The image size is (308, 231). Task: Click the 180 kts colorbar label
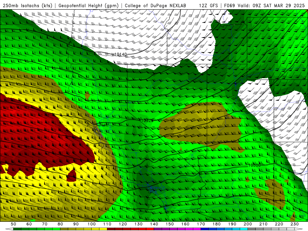click(x=217, y=224)
